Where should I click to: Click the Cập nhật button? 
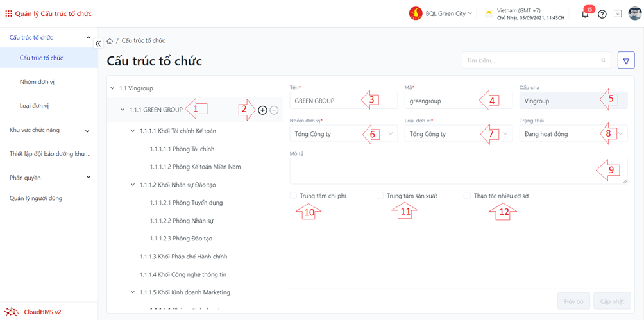tap(612, 301)
